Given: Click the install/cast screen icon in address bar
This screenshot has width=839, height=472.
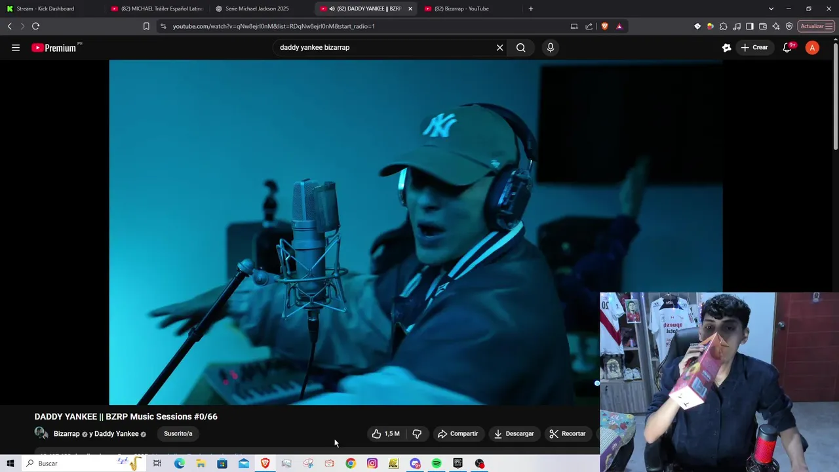Looking at the screenshot, I should tap(574, 26).
